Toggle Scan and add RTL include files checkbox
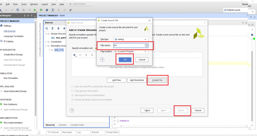 coord(72,86)
